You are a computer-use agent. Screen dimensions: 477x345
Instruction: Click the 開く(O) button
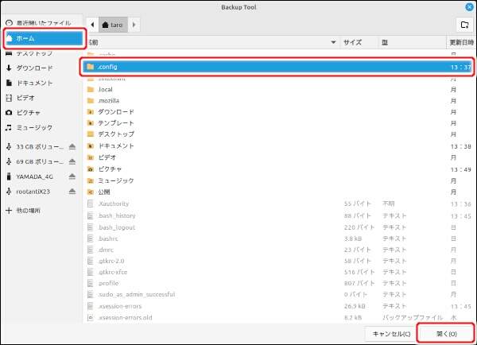point(446,334)
